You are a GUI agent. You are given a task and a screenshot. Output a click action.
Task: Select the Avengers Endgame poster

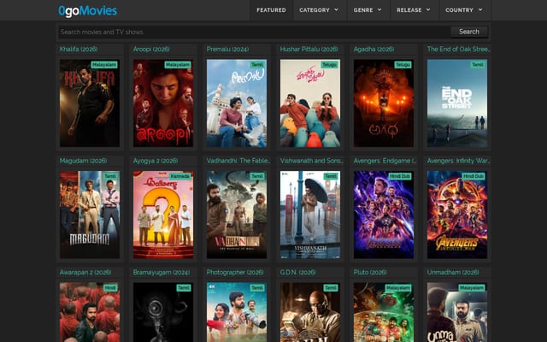click(384, 215)
